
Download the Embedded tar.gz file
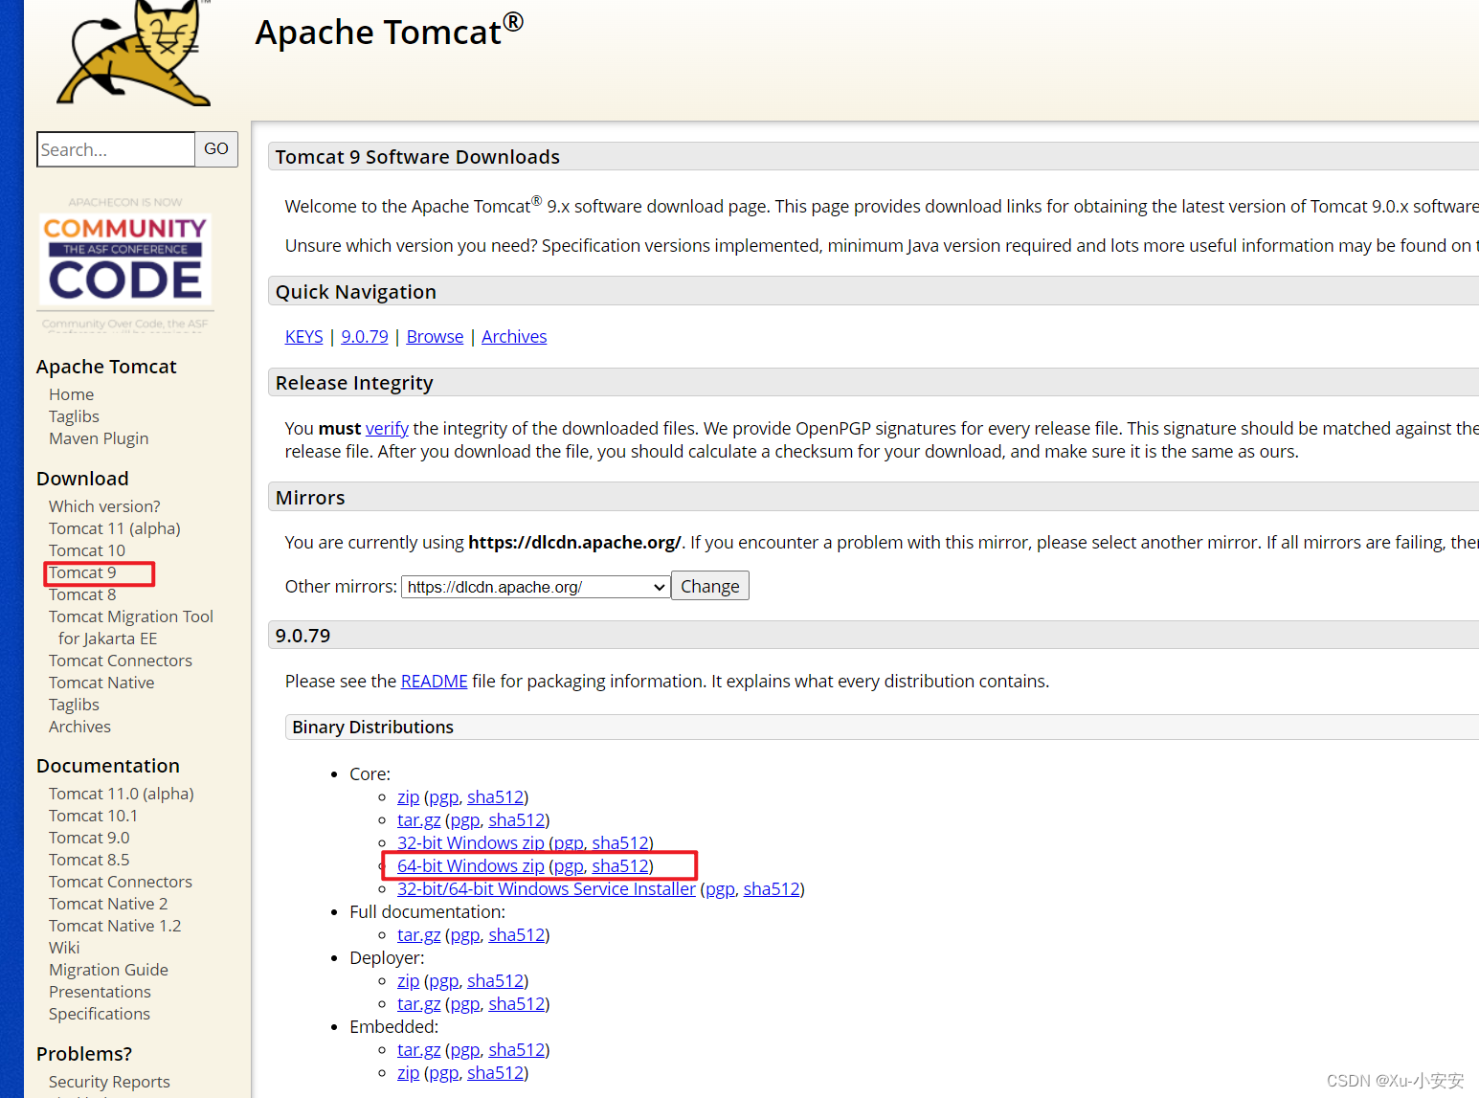click(418, 1050)
